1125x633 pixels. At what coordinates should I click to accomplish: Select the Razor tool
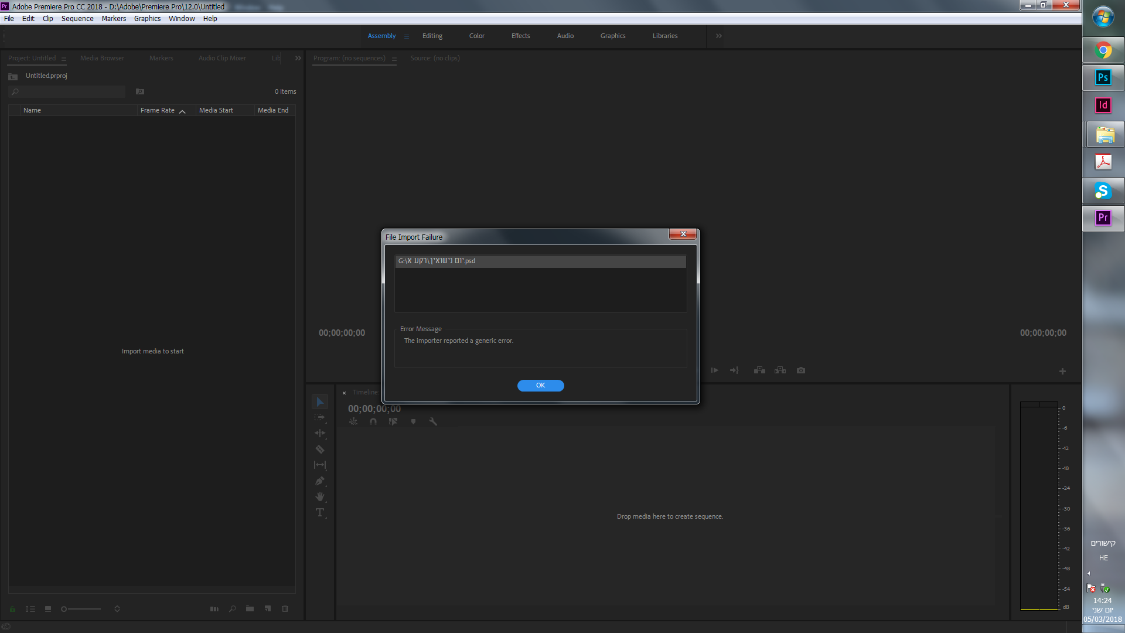tap(320, 450)
